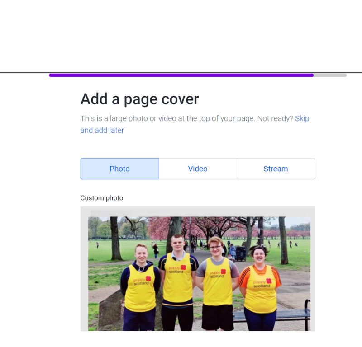Open the Stream tab
This screenshot has height=347, width=362.
click(x=276, y=169)
